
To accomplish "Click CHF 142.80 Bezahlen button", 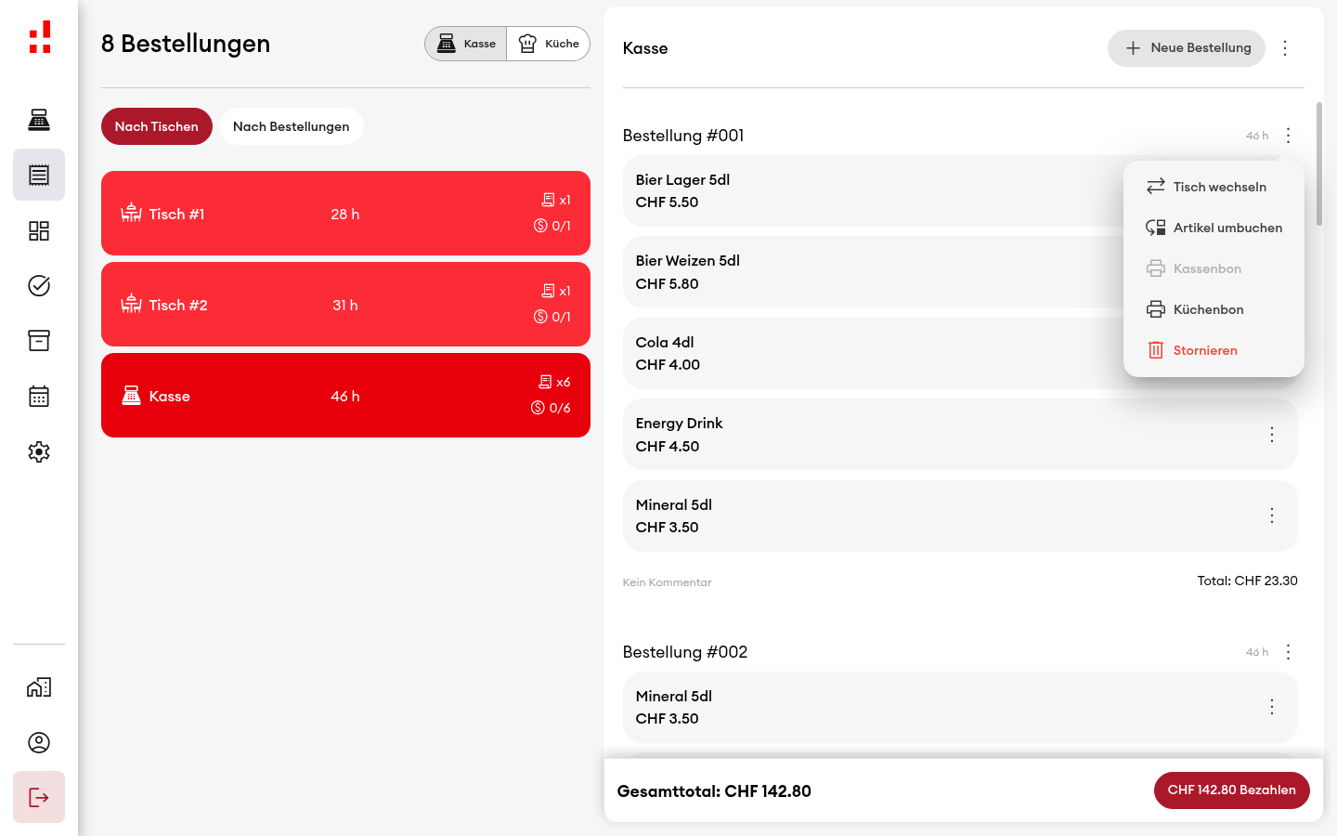I will pyautogui.click(x=1232, y=790).
